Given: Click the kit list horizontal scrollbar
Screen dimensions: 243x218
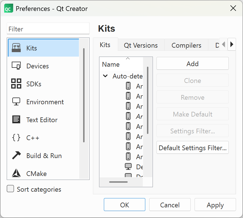Looking at the screenshot, I should [x=118, y=182].
